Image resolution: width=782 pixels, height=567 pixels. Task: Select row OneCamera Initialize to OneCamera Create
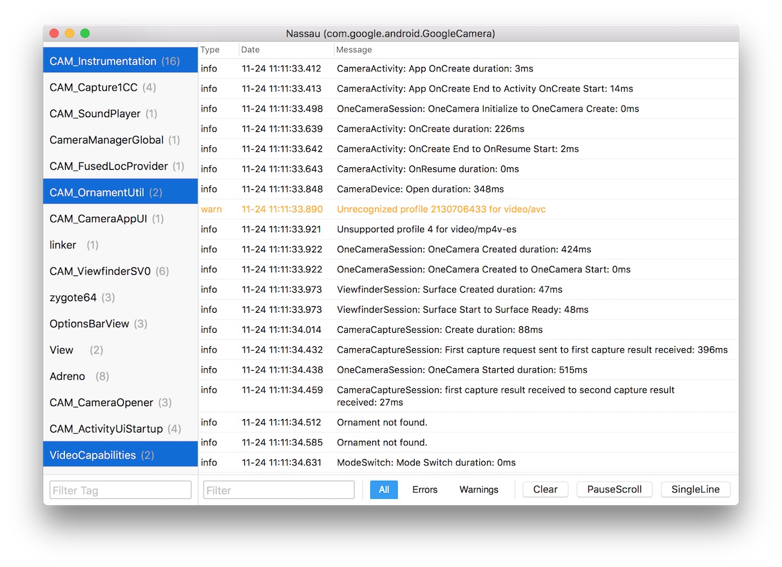tap(468, 109)
